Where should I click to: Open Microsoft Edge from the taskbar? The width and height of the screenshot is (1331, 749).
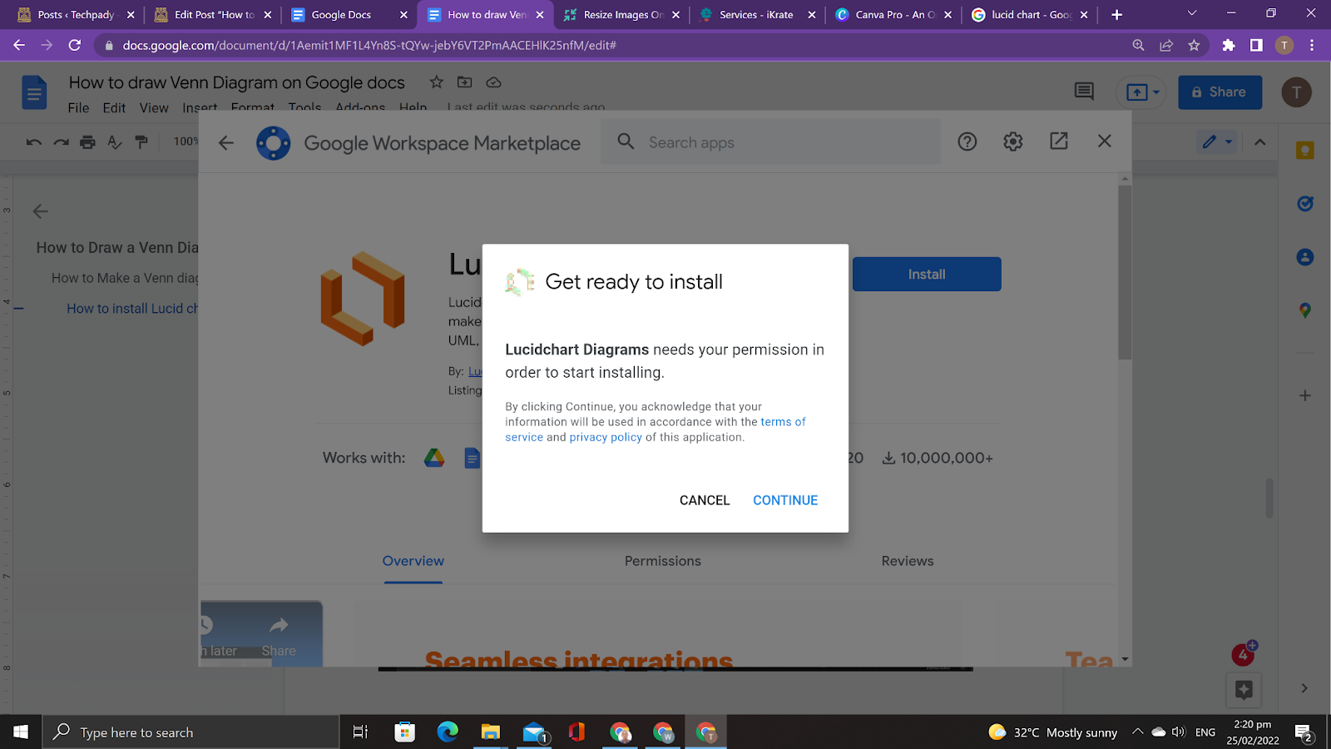[448, 732]
